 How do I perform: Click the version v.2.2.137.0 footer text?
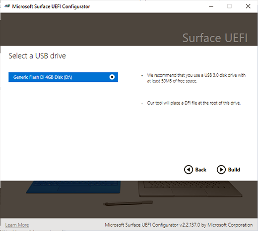pos(179,225)
